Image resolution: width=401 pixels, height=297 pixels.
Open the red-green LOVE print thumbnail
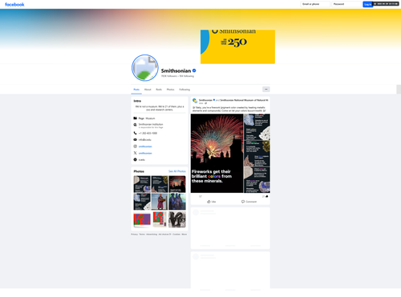click(x=160, y=219)
